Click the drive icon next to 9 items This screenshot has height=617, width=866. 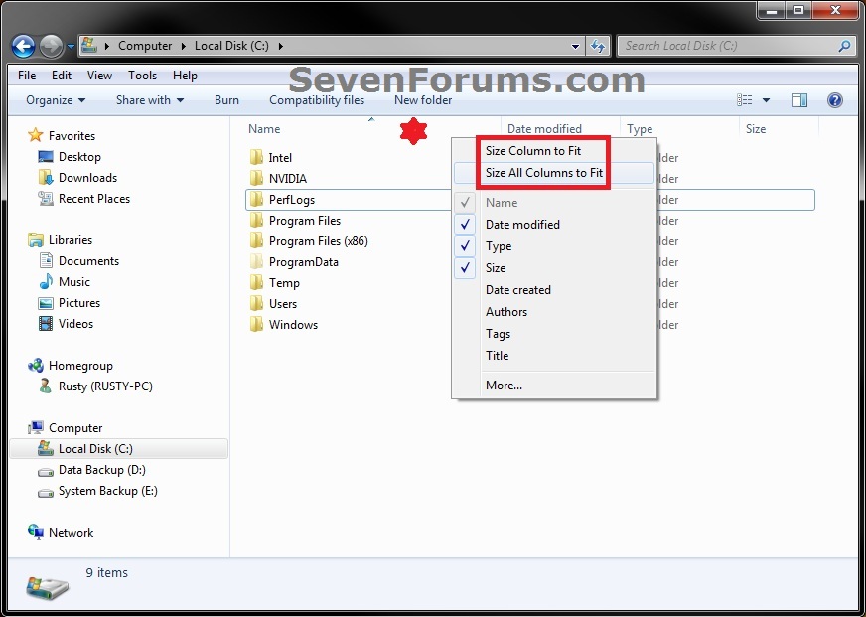click(x=47, y=585)
